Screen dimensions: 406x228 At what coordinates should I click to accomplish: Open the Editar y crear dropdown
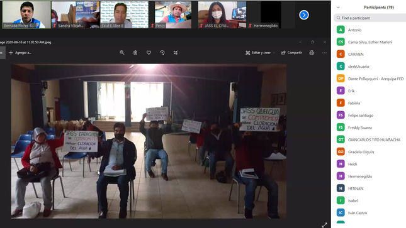click(x=260, y=53)
